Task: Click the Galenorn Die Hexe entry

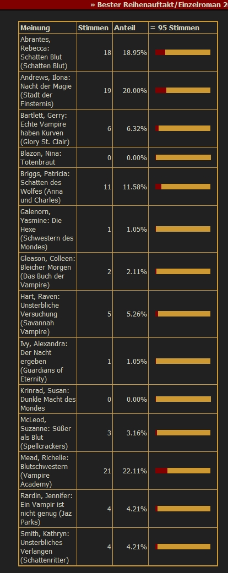Action: (47, 229)
